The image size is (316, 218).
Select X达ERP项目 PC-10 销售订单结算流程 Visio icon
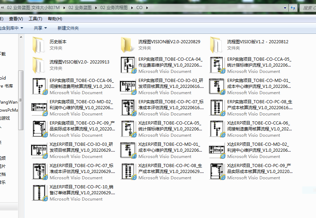tap(39, 193)
